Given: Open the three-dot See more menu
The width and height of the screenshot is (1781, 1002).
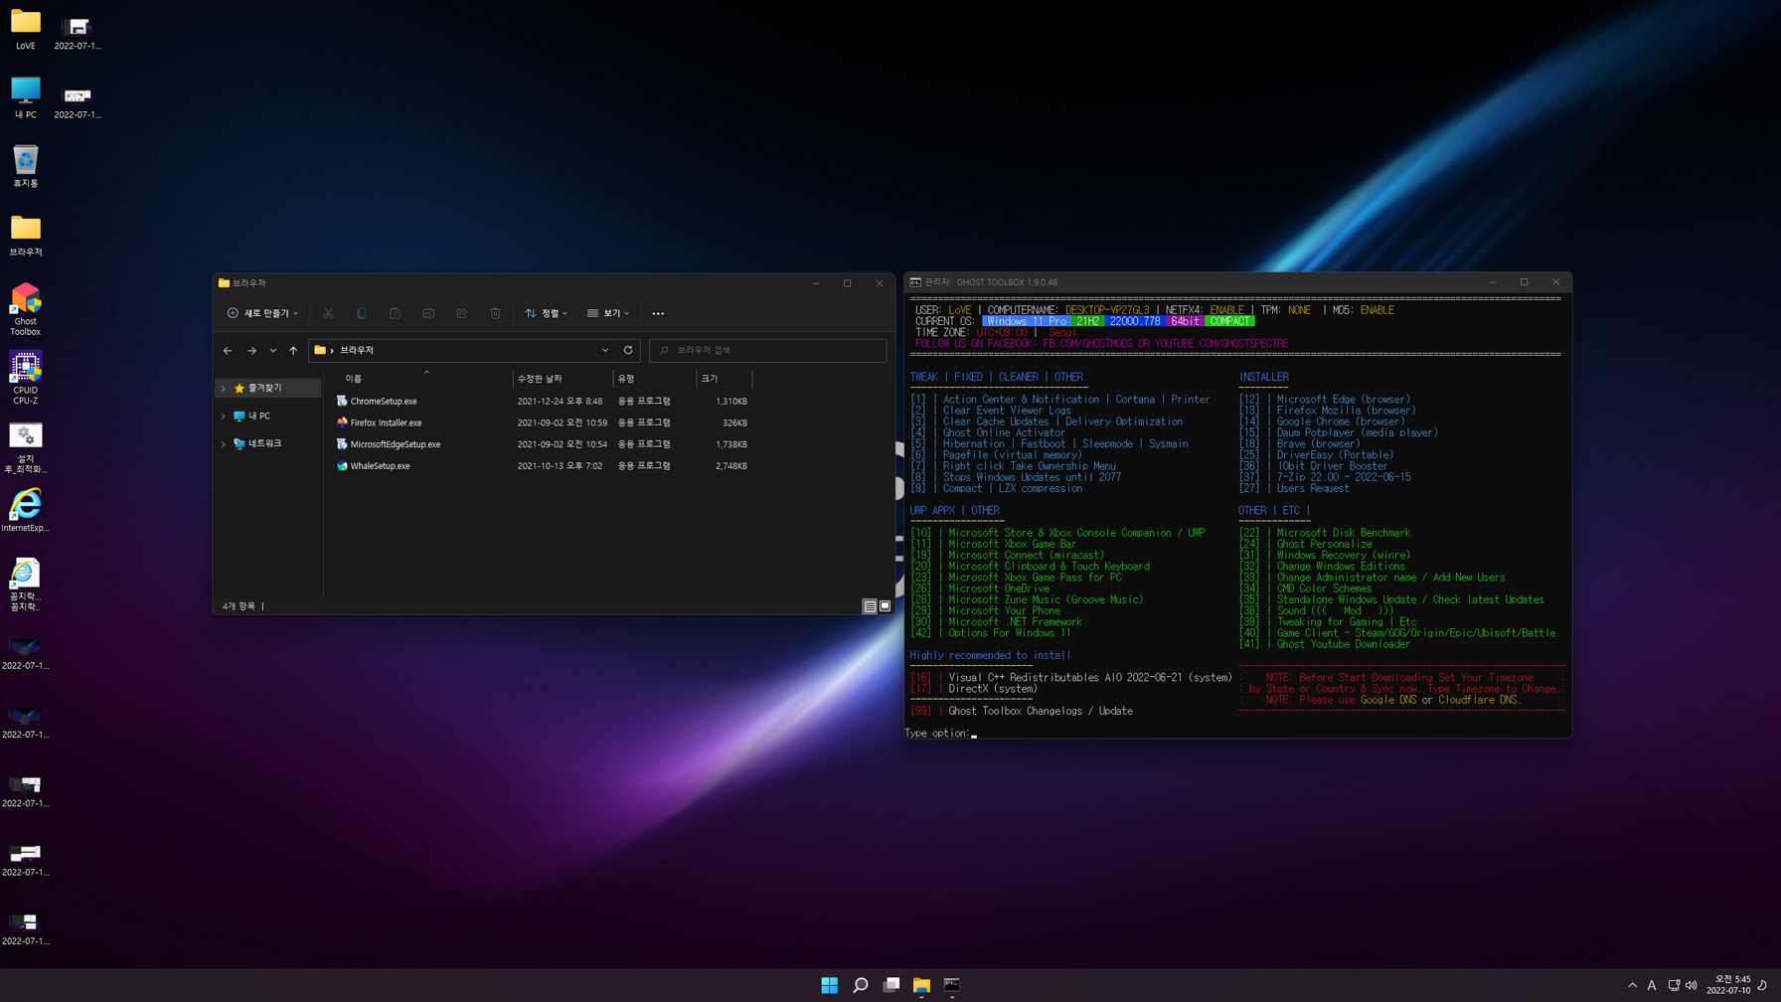Looking at the screenshot, I should [x=658, y=313].
